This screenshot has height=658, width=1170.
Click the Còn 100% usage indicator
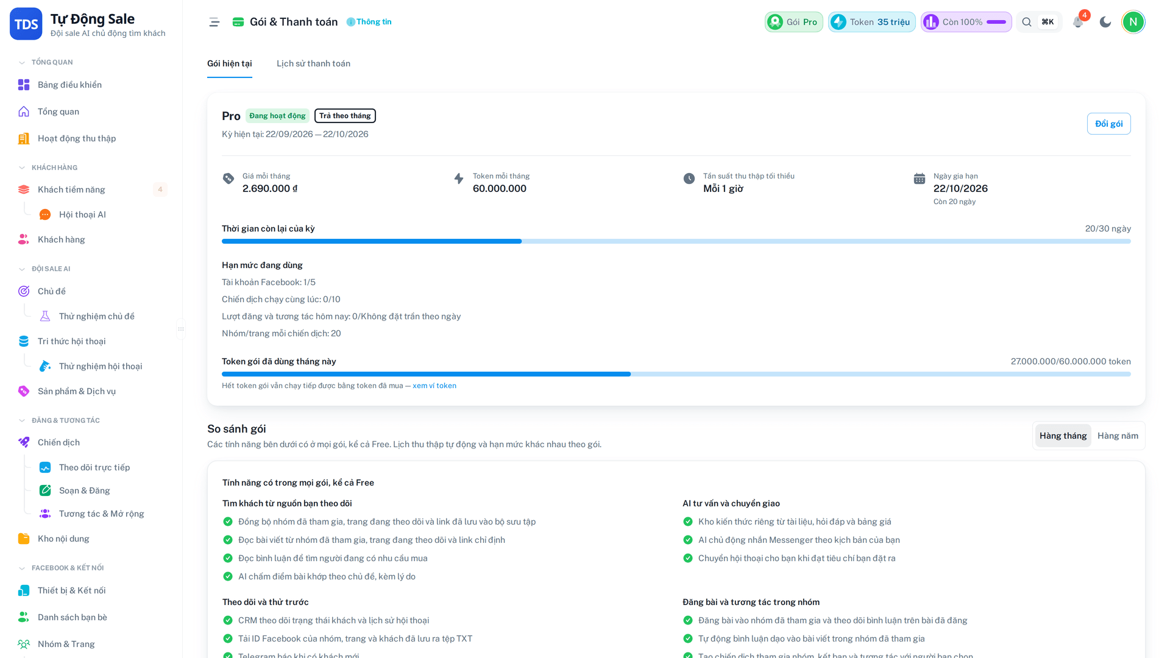pyautogui.click(x=966, y=22)
